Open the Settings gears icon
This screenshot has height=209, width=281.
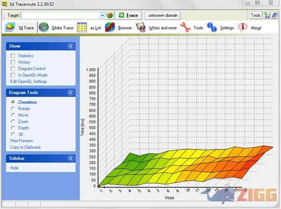coord(212,28)
